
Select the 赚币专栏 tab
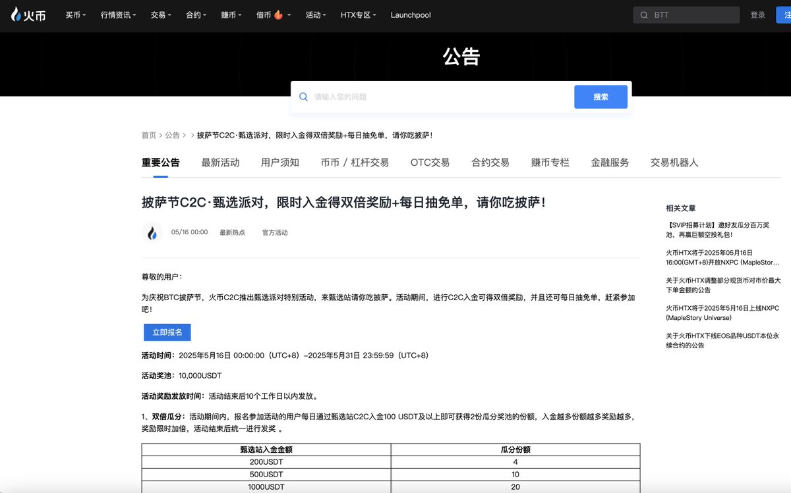pyautogui.click(x=550, y=163)
